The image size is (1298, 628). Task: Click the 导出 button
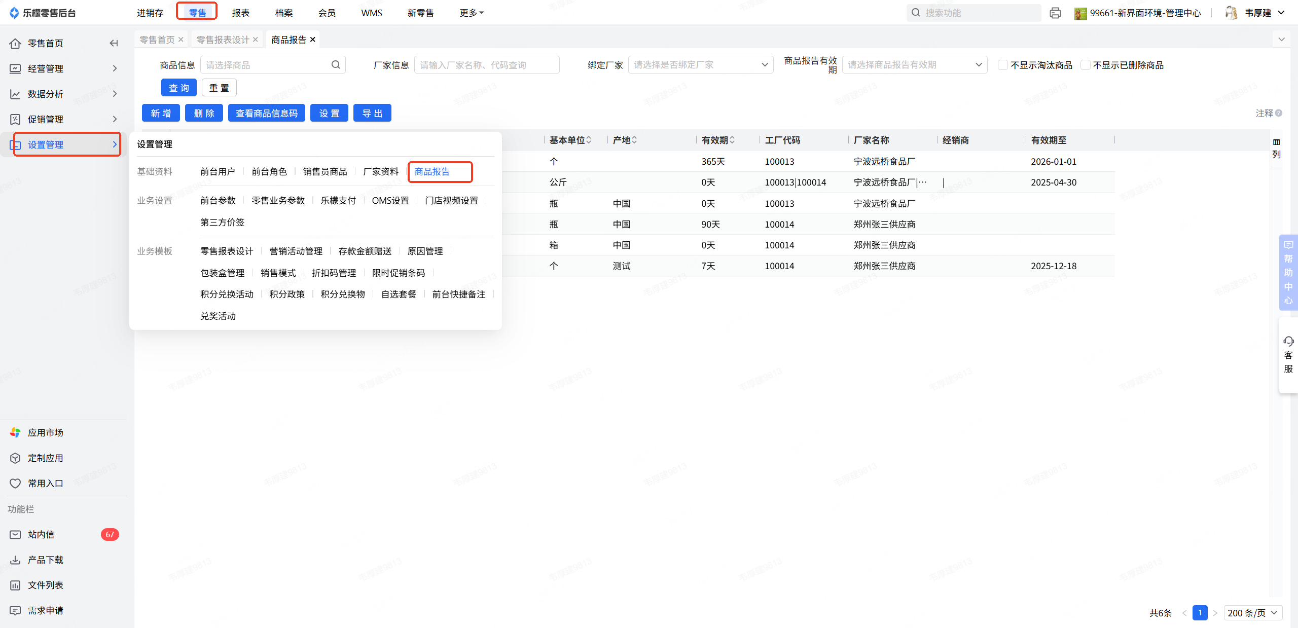click(372, 113)
